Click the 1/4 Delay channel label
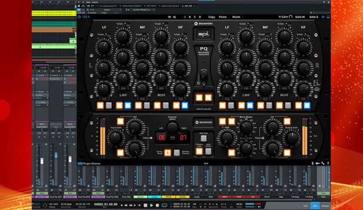Image resolution: width=363 pixels, height=210 pixels. click(x=309, y=197)
